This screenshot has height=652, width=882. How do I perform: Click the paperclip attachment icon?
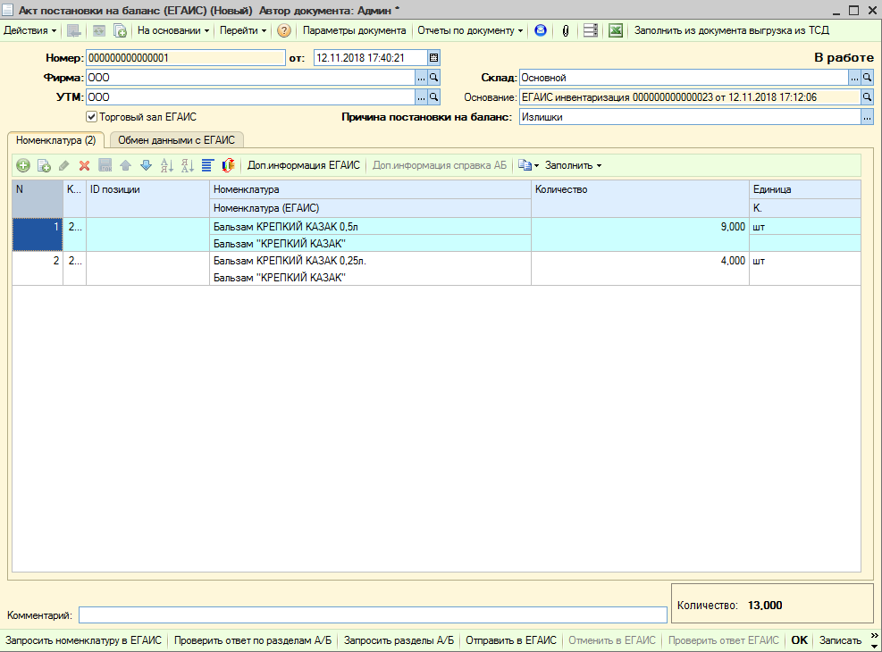(x=566, y=31)
